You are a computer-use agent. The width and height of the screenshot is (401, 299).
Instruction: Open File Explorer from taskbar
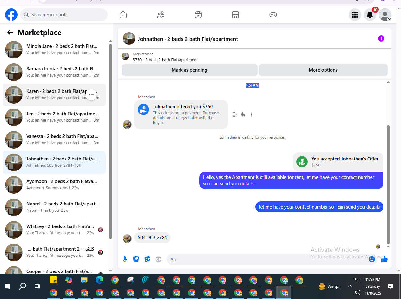pos(84,280)
